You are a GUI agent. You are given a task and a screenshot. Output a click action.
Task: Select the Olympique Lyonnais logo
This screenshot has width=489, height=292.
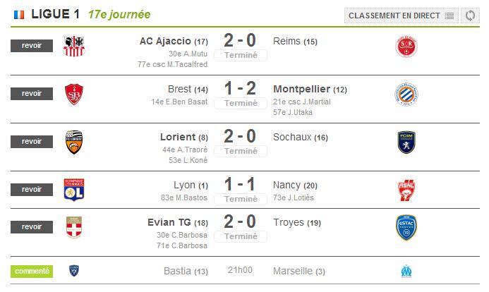[x=74, y=190]
